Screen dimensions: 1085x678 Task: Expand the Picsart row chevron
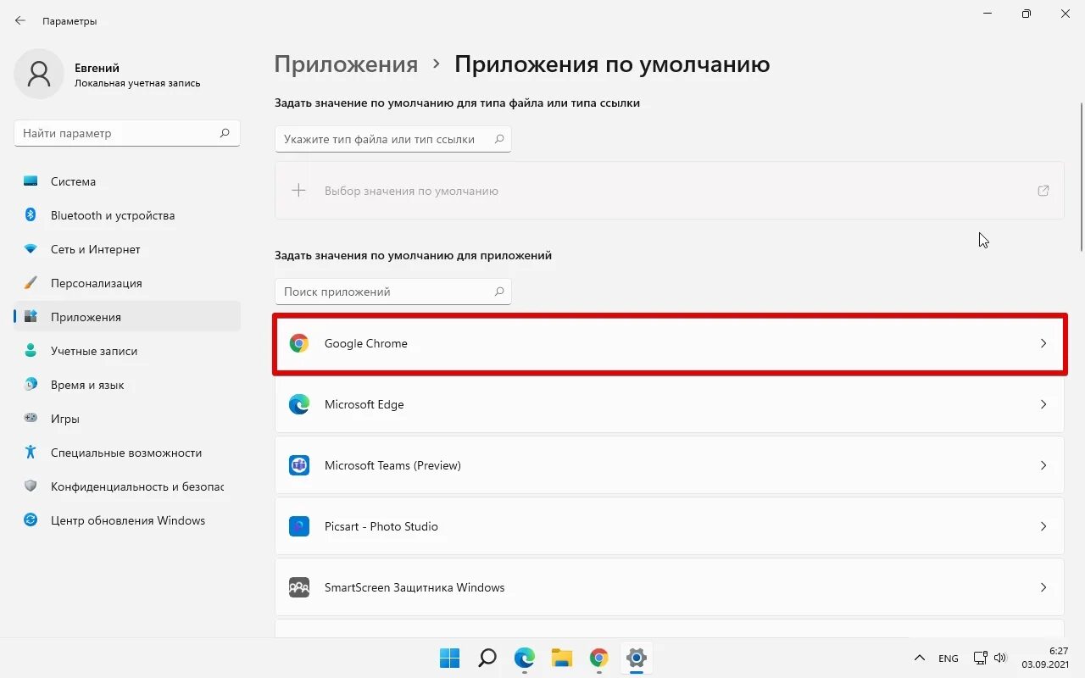[x=1043, y=526]
